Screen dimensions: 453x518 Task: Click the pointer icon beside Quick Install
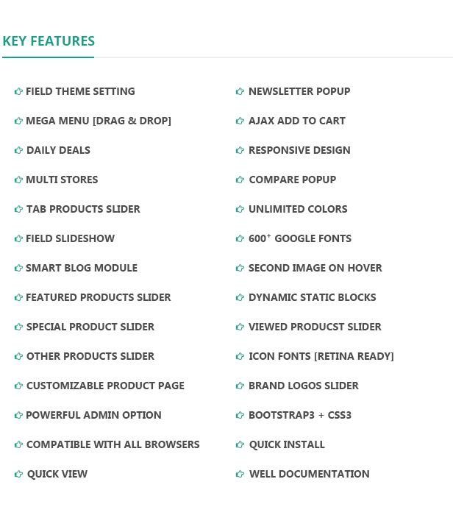pos(240,444)
